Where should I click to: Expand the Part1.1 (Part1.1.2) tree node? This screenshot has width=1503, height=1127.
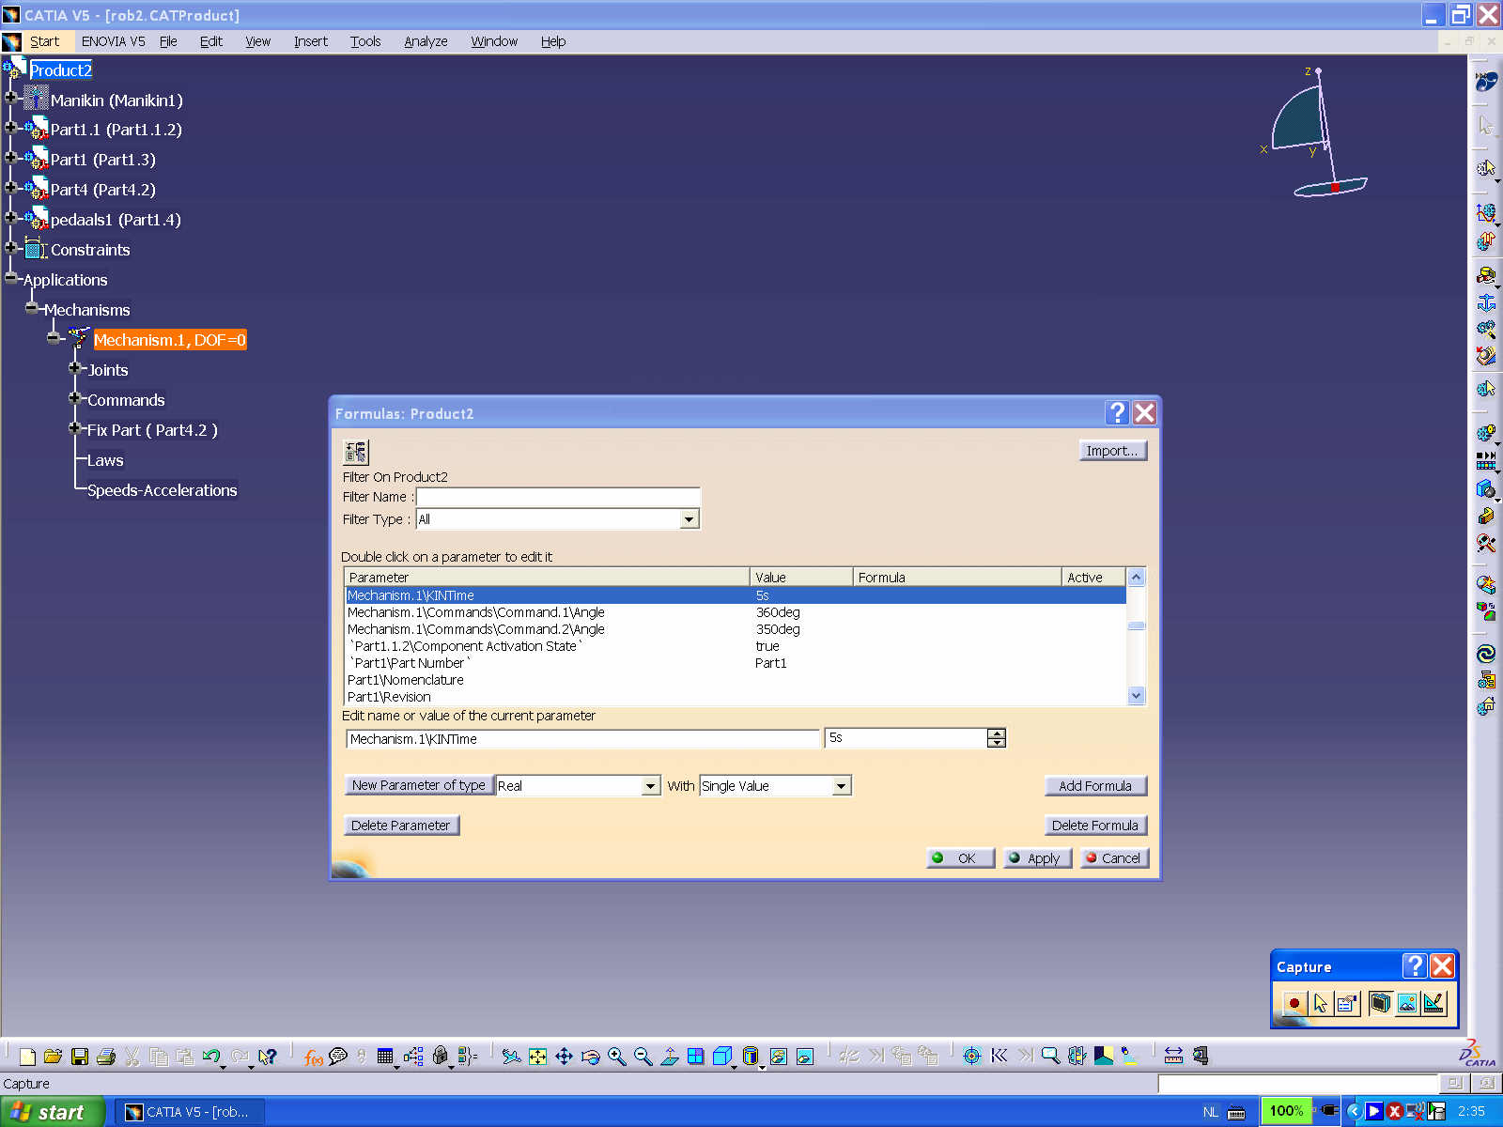pyautogui.click(x=10, y=127)
